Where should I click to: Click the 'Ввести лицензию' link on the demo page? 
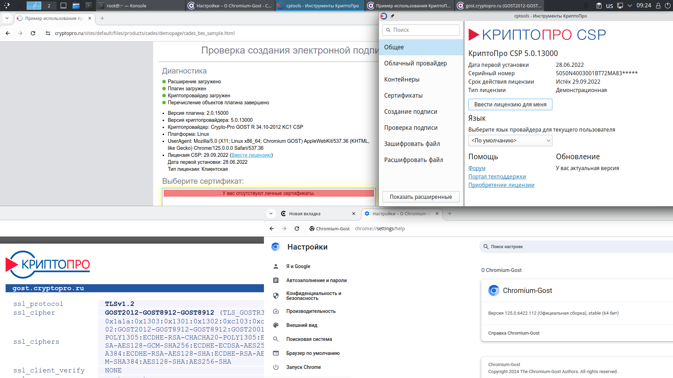[251, 155]
